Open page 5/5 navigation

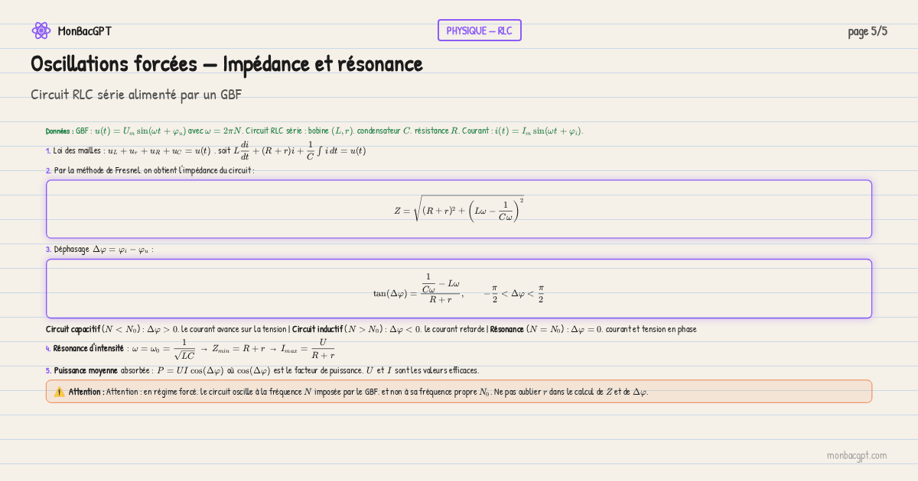pyautogui.click(x=868, y=30)
